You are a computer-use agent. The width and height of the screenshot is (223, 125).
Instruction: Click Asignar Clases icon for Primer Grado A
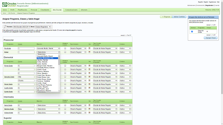[x=65, y=66]
